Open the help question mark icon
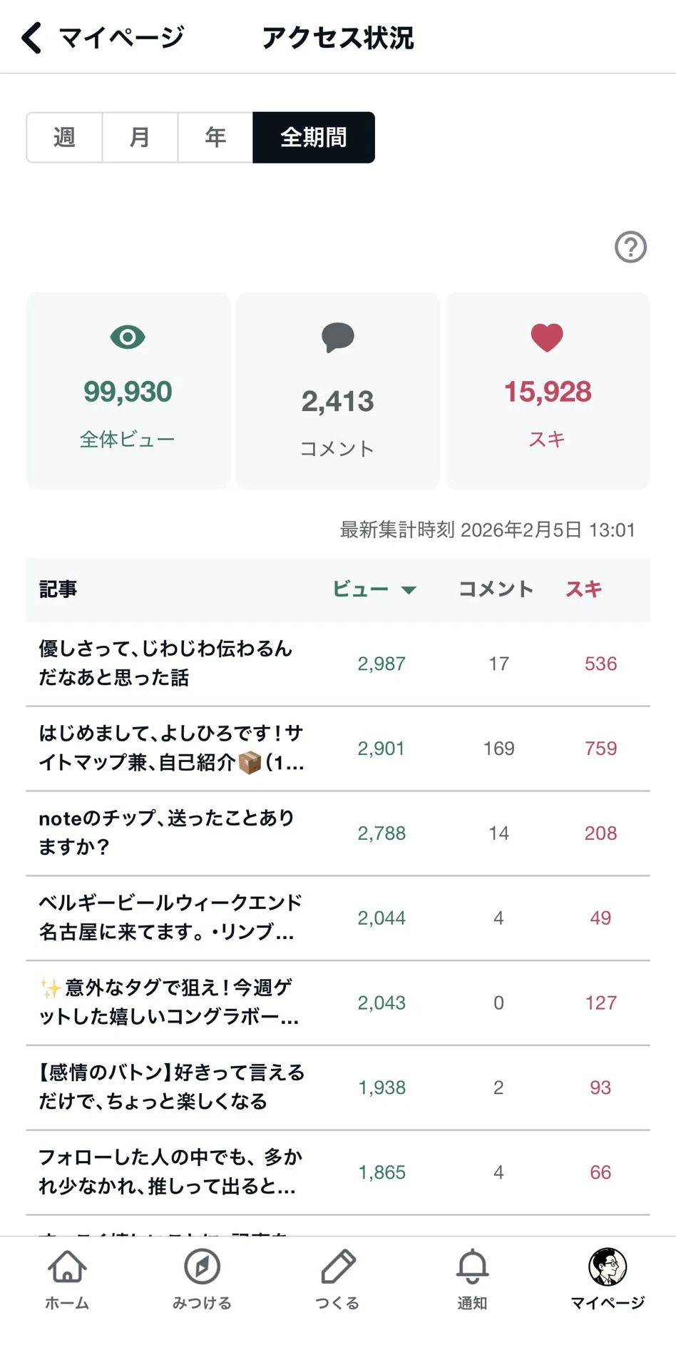Viewport: 676px width, 1370px height. pos(630,247)
